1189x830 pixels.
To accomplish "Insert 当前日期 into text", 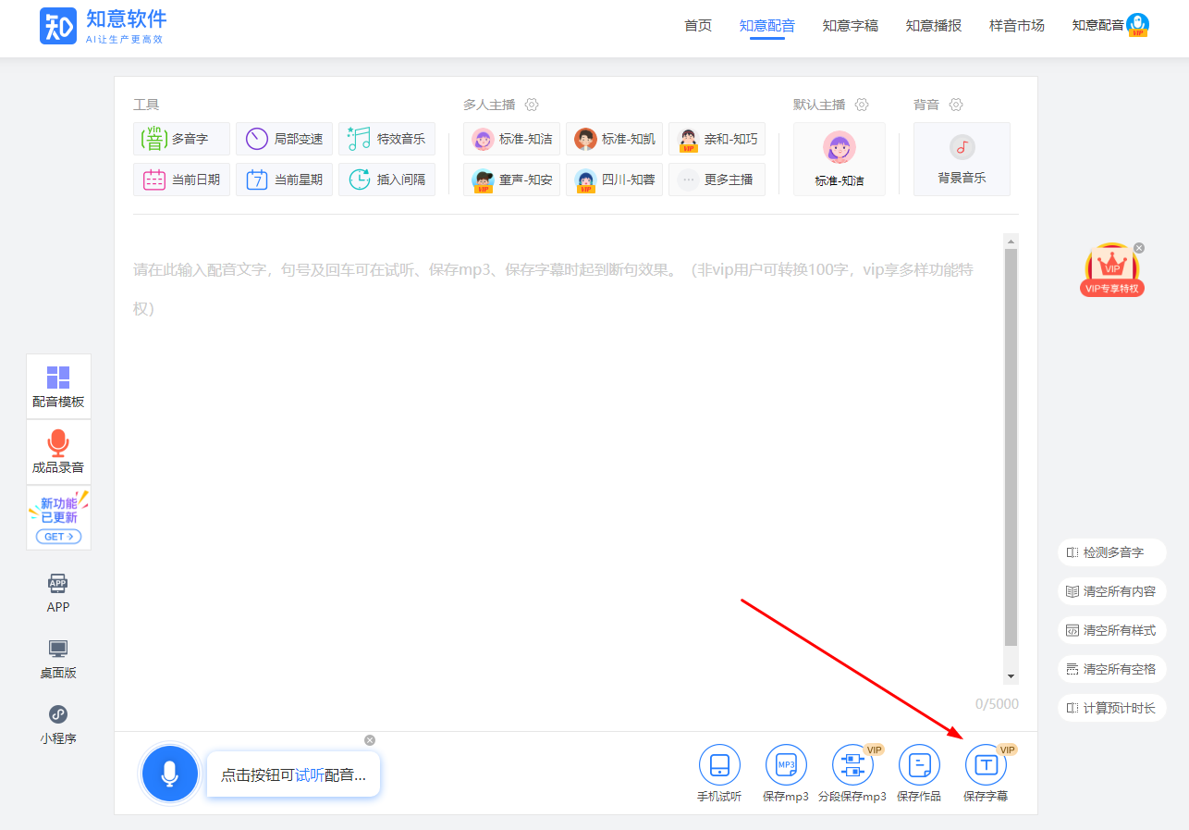I will 181,180.
